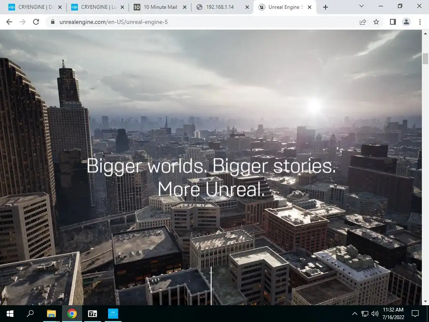Viewport: 429px width, 322px height.
Task: Click the Chrome taskbar icon
Action: coord(72,314)
